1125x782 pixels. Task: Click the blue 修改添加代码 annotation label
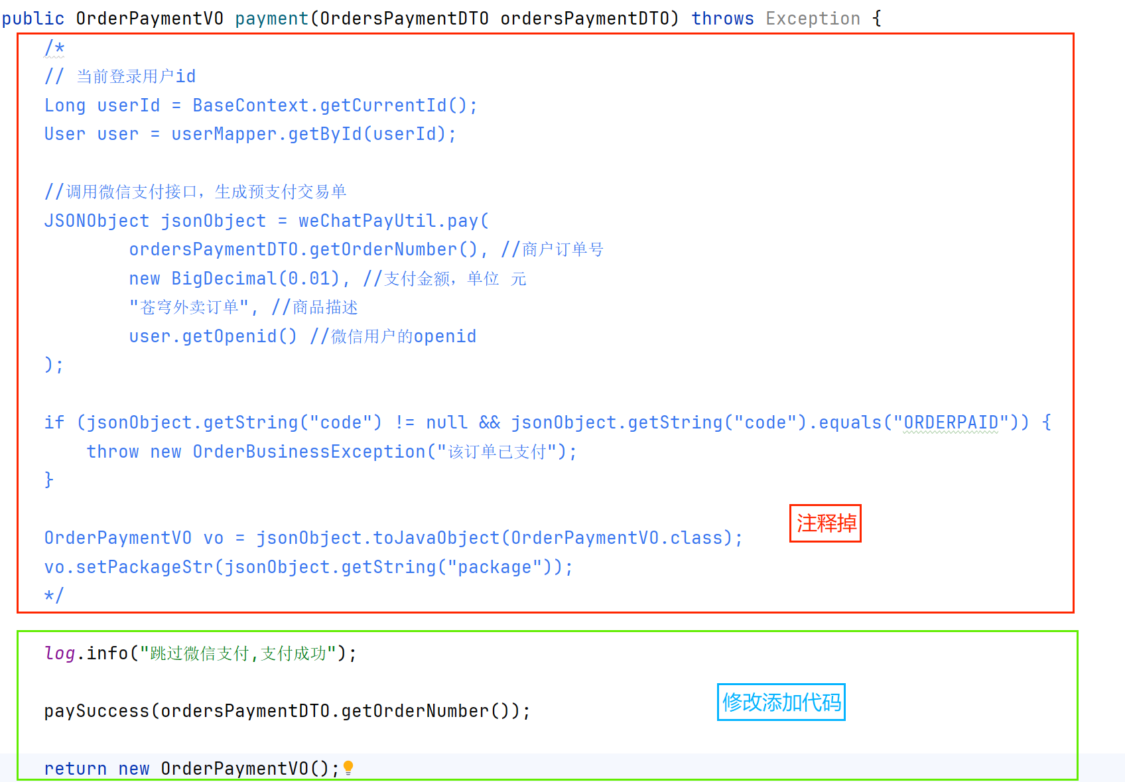[x=781, y=702]
